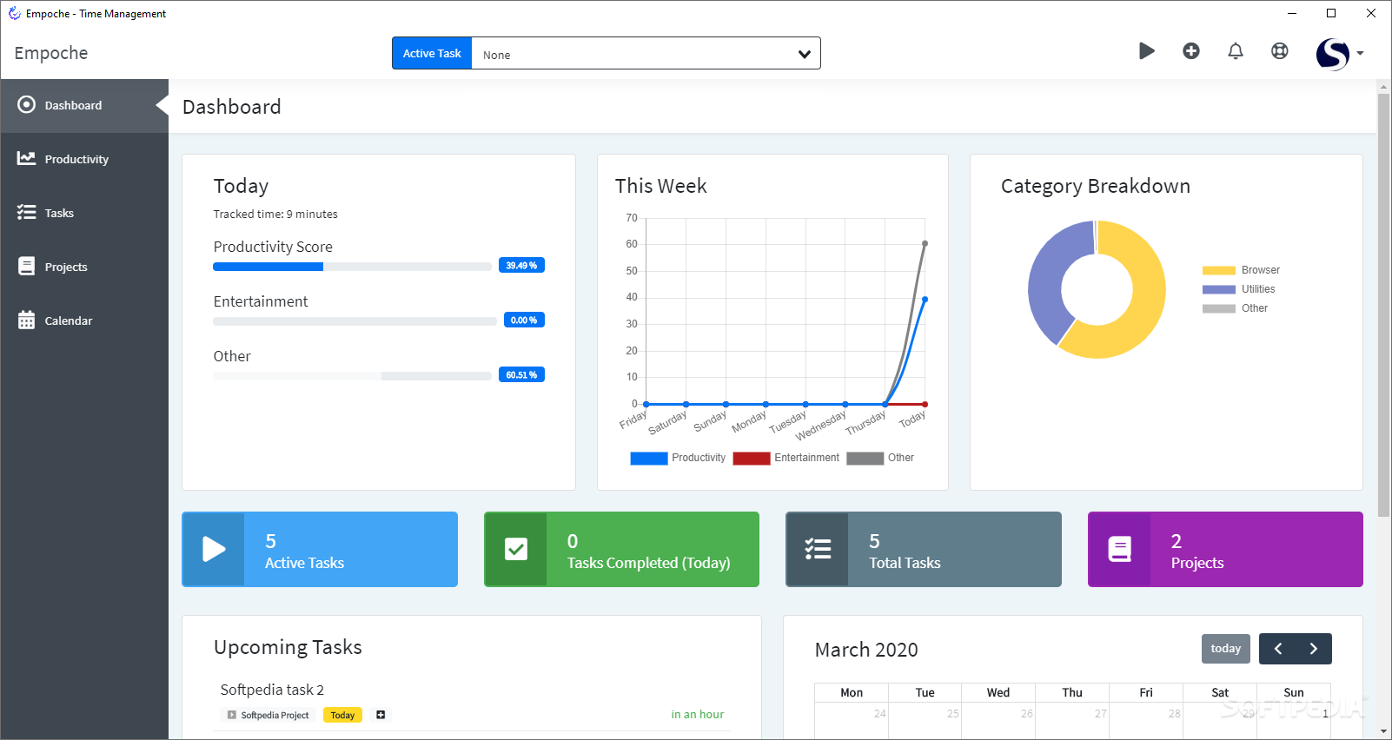Click the scrollbar down arrow
Viewport: 1392px width, 740px height.
tap(1383, 732)
